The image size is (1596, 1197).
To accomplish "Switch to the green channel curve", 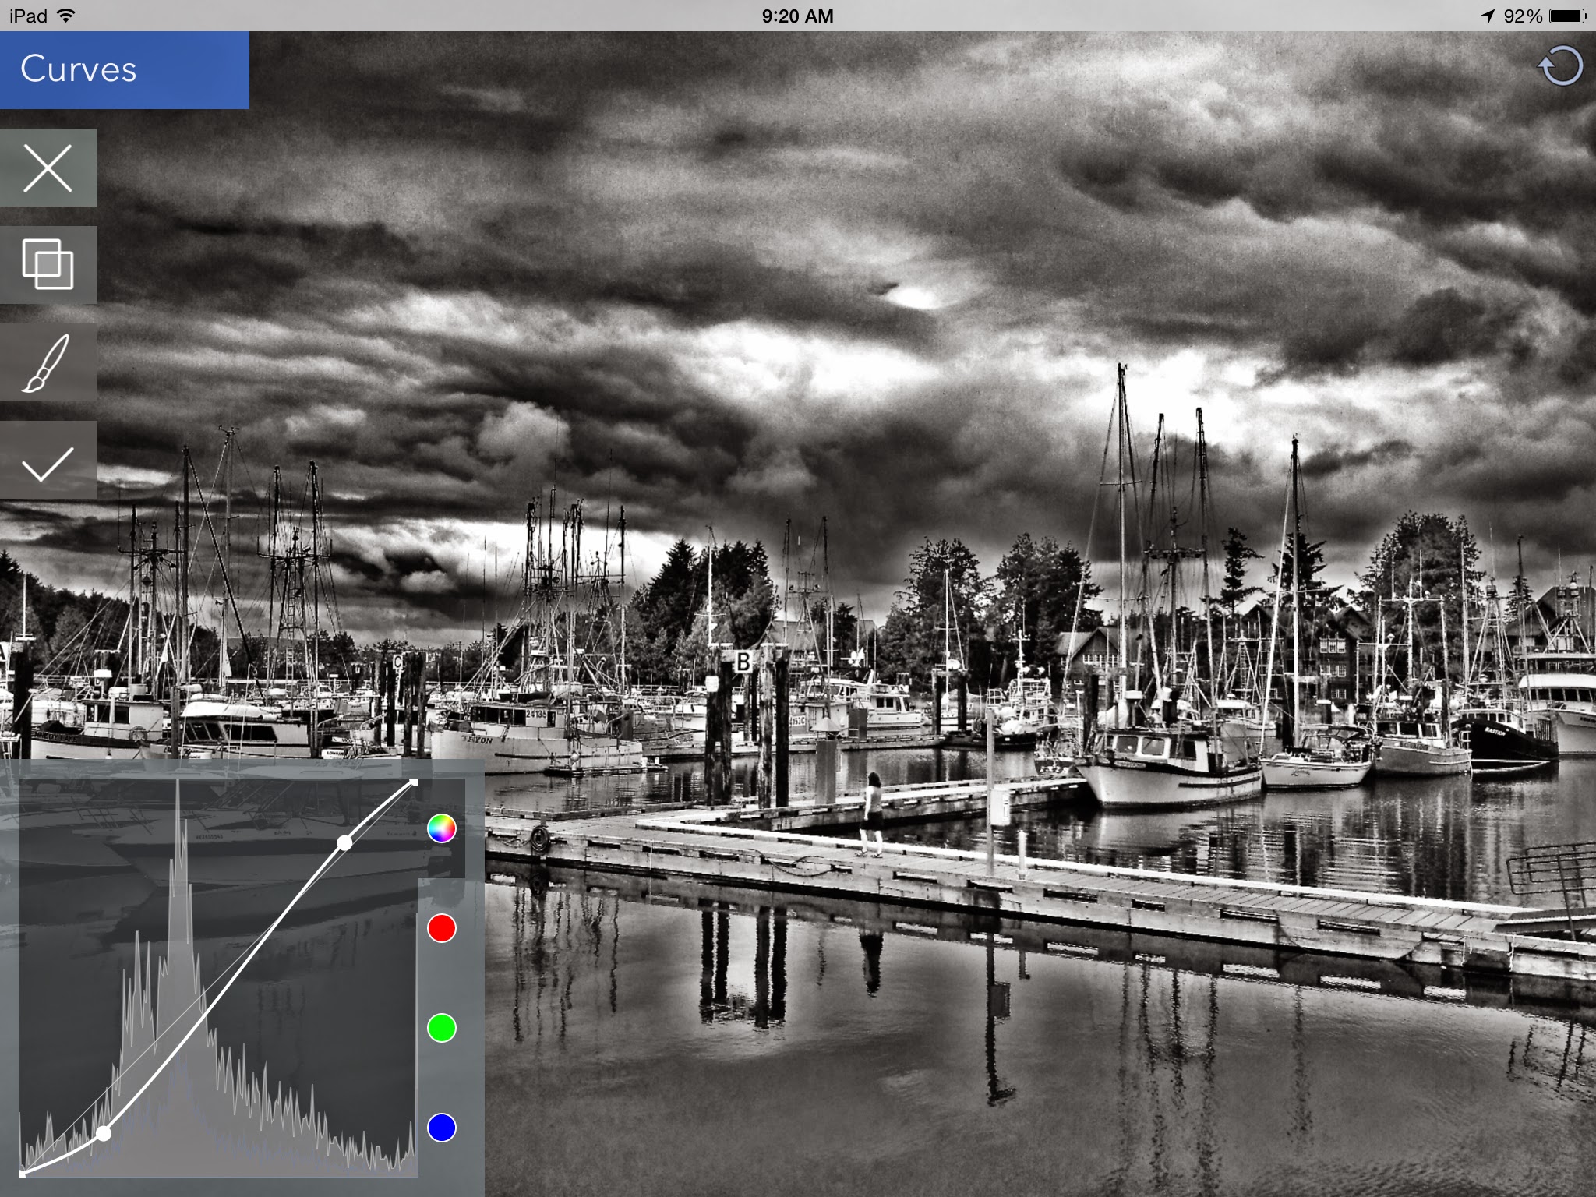I will 441,1028.
